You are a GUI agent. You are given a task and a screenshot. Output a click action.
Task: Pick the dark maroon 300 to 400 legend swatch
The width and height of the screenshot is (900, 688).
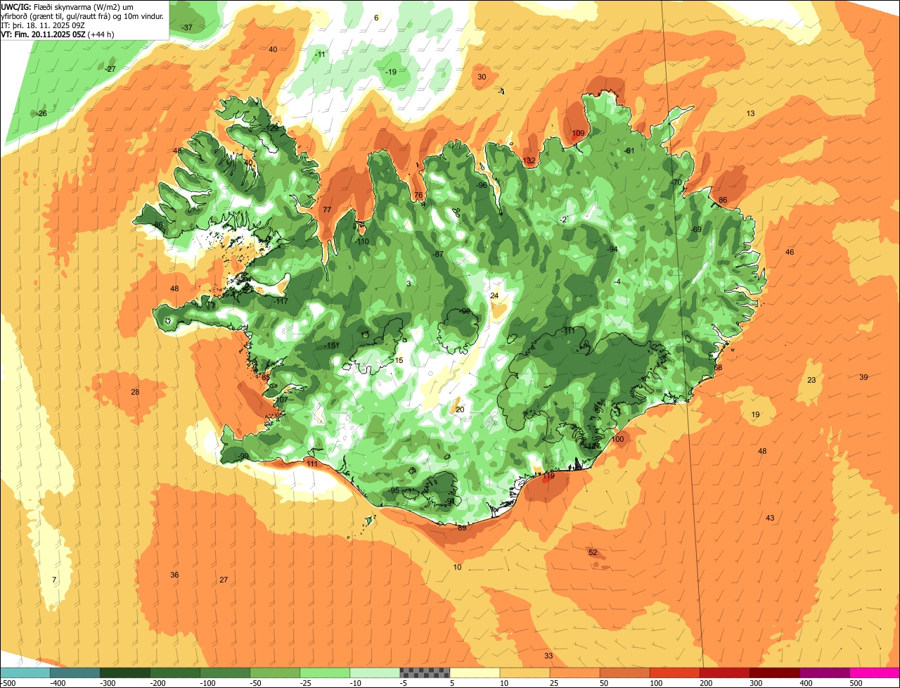(775, 673)
